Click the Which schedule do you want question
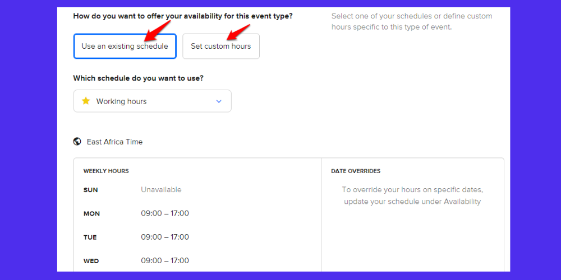Image resolution: width=561 pixels, height=280 pixels. pyautogui.click(x=139, y=78)
